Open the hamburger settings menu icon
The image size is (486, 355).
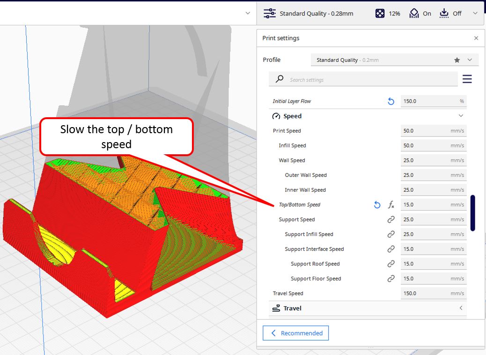point(467,79)
